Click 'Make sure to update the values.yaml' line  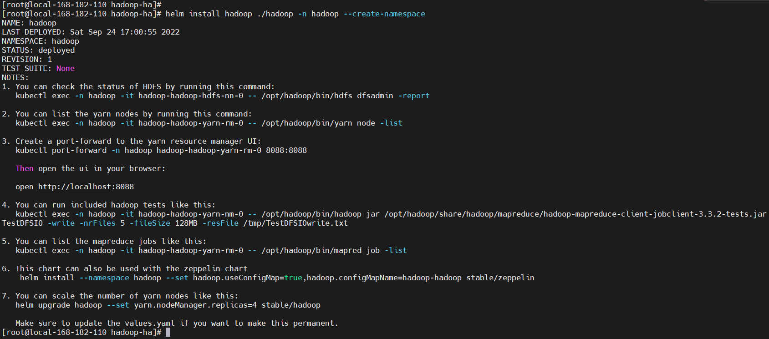(x=177, y=323)
